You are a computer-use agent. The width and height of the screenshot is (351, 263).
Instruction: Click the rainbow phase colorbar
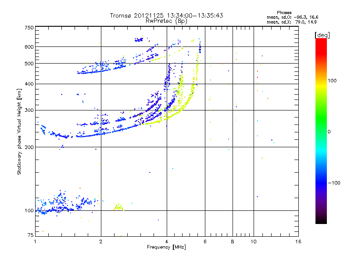(321, 131)
